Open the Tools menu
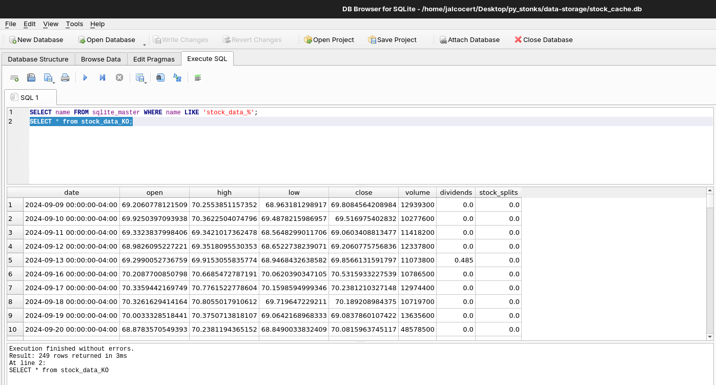 (x=74, y=24)
